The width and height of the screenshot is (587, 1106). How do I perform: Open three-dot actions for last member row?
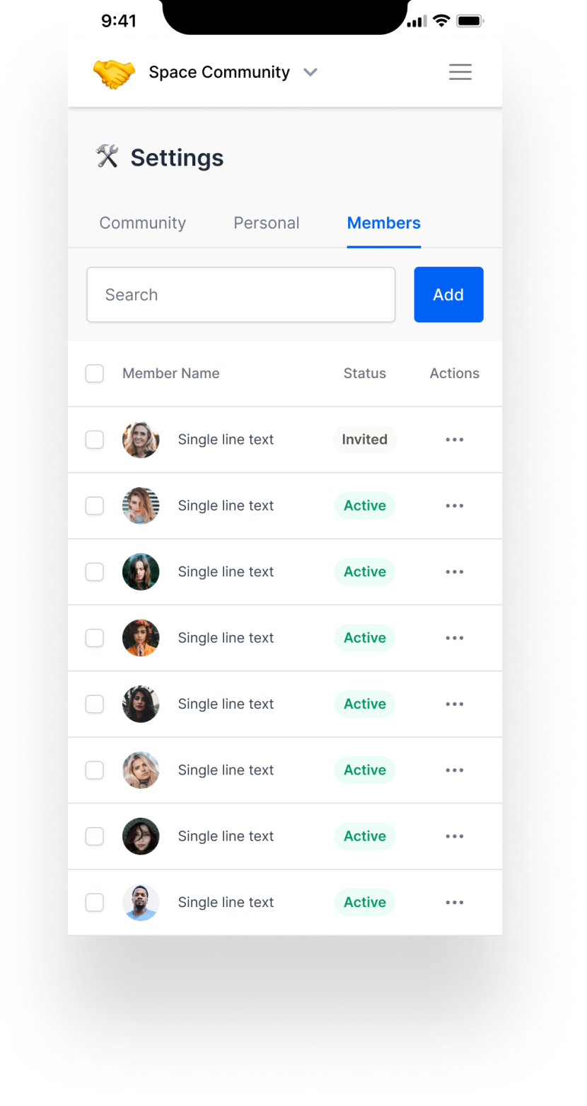(454, 902)
